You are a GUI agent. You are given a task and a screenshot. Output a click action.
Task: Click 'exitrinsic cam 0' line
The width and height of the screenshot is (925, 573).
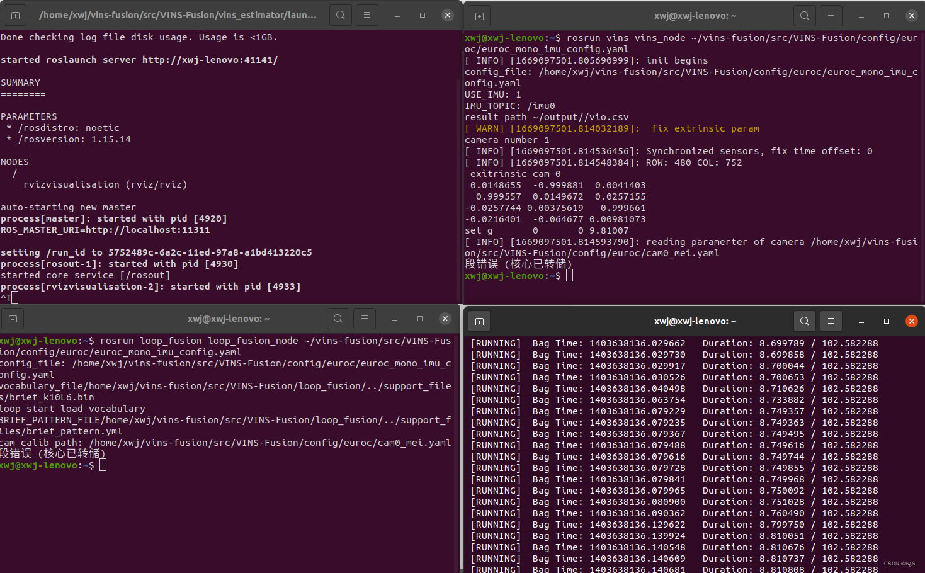(515, 174)
